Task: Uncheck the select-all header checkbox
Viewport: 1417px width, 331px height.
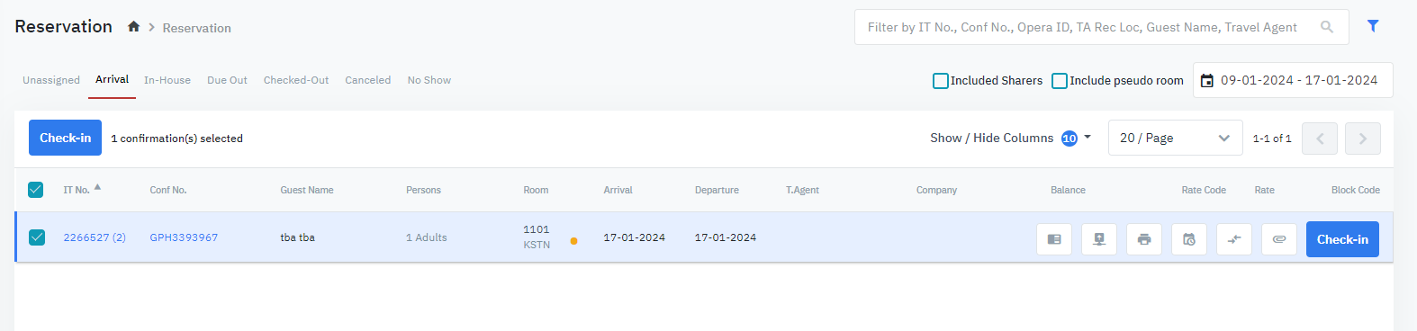Action: 36,190
